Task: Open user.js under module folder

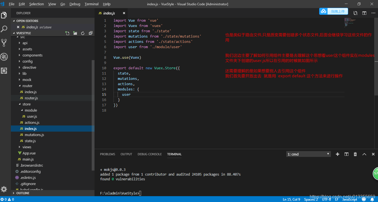Action: pos(53,116)
